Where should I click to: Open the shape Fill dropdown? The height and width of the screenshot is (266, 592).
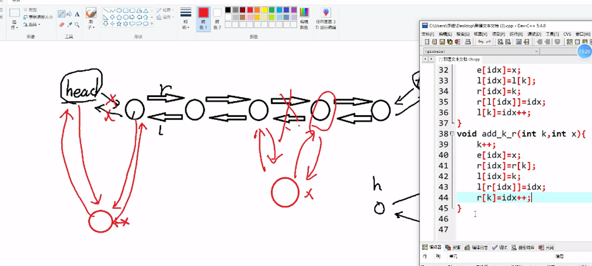(165, 17)
